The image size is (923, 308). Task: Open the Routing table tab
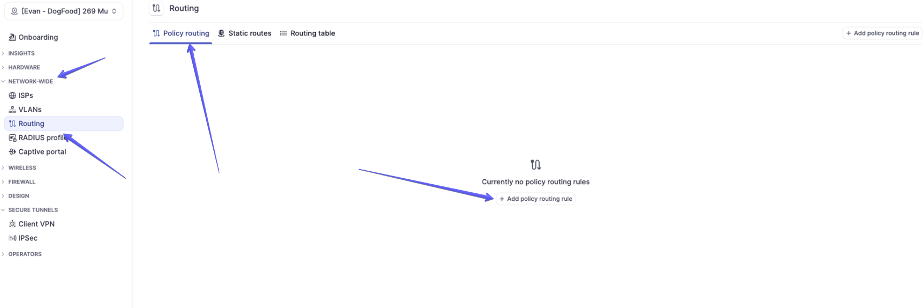(x=307, y=33)
